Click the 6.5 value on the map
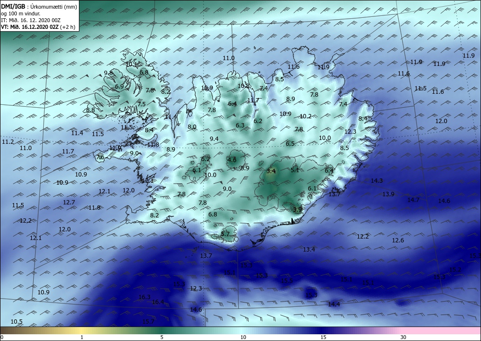Viewport: 481px width, 341px height. click(x=290, y=143)
